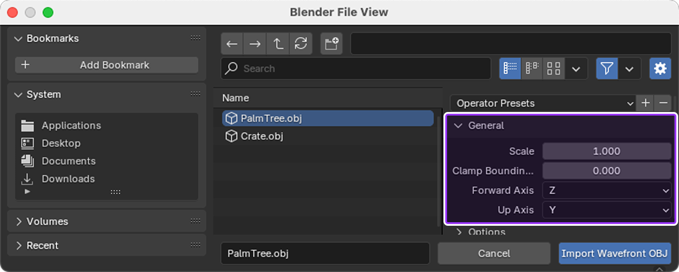Expand System list with small triangle
679x272 pixels.
pyautogui.click(x=28, y=192)
